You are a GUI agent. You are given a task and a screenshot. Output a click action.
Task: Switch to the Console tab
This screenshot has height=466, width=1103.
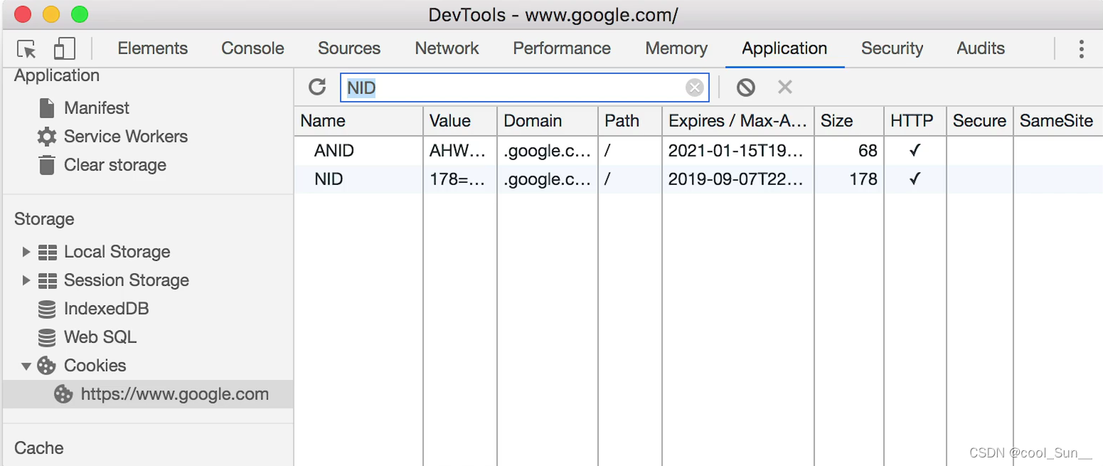point(252,48)
